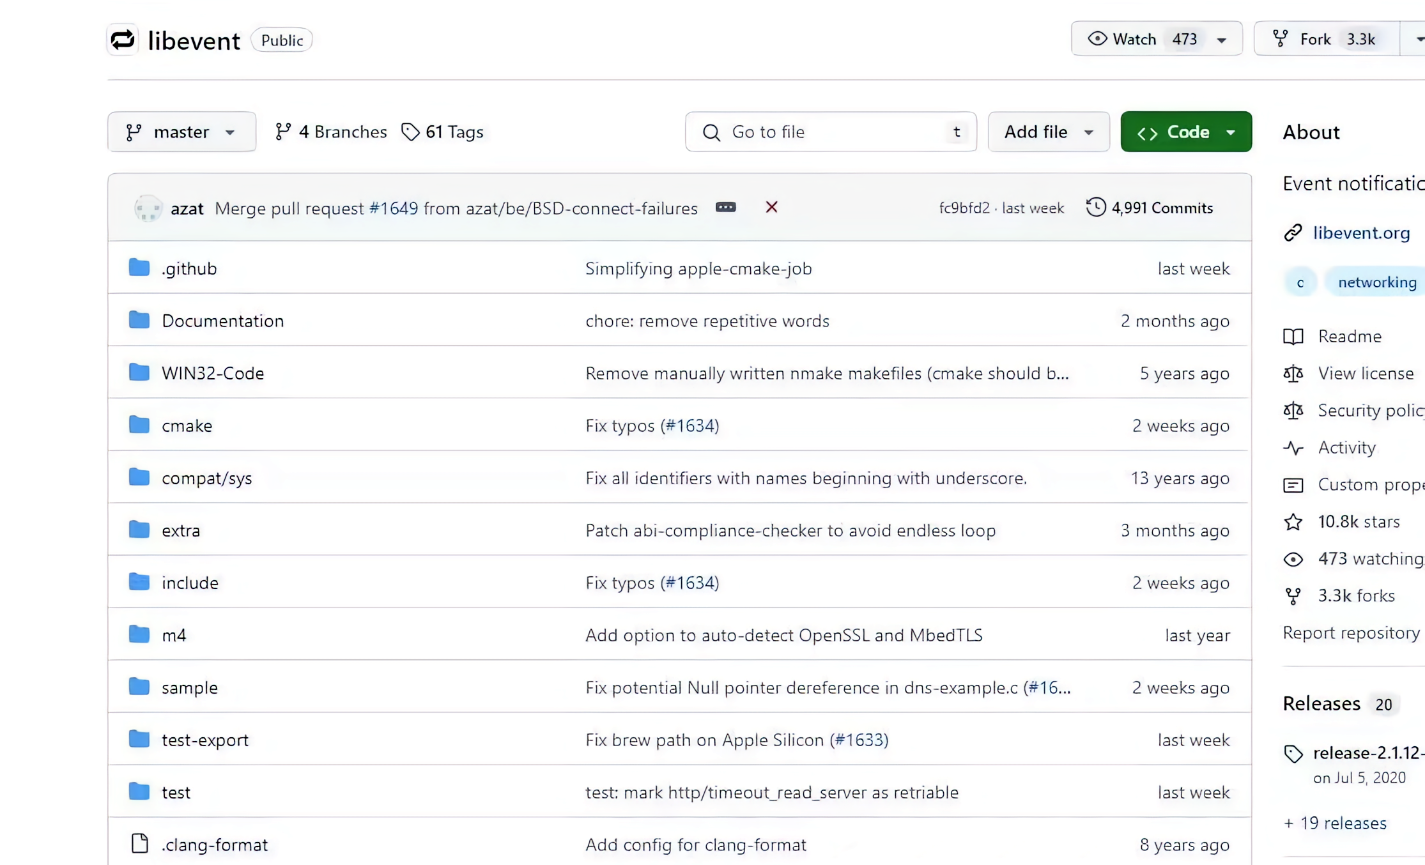Open the libevent.org website link

[1361, 233]
